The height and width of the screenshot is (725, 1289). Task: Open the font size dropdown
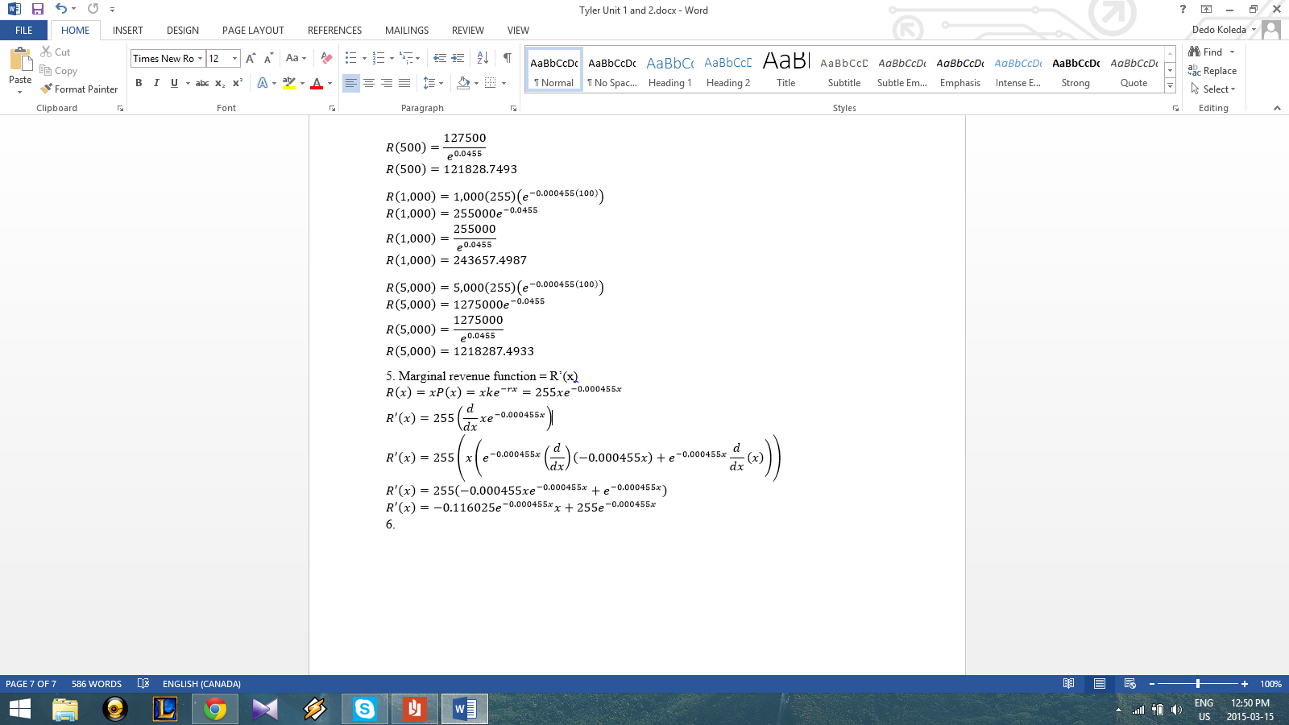[x=234, y=58]
